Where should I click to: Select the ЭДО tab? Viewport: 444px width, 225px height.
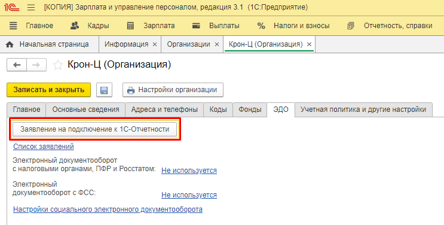point(281,110)
